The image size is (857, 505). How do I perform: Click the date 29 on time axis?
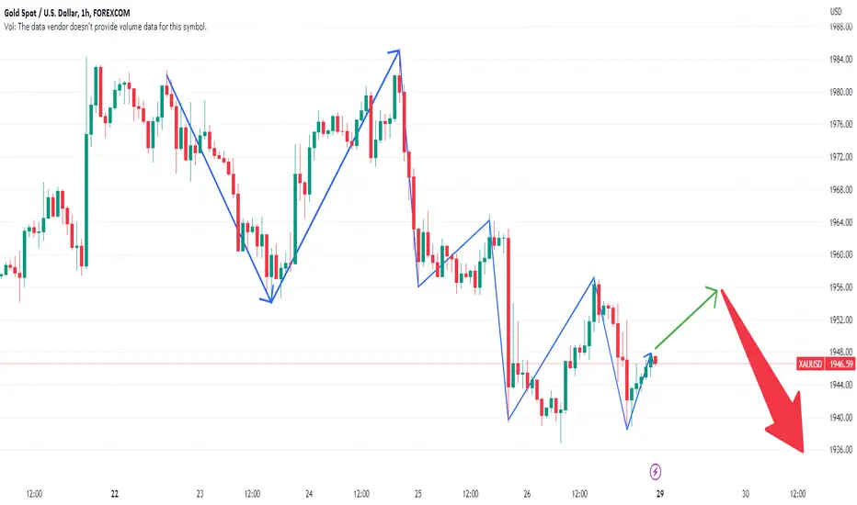point(660,494)
